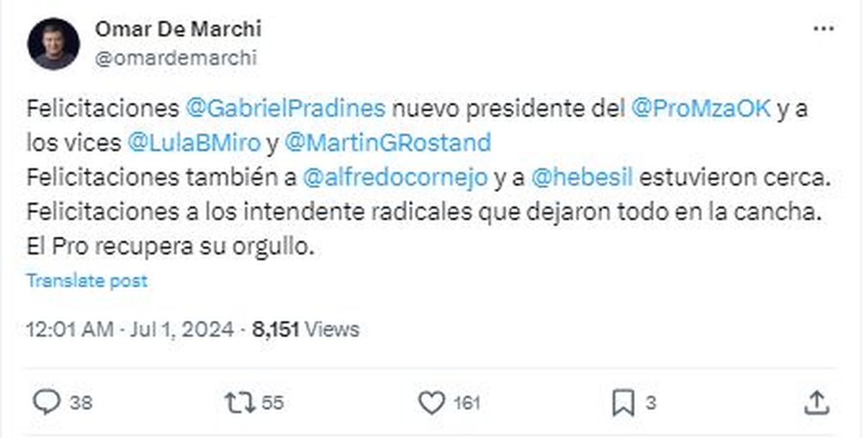The width and height of the screenshot is (864, 438).
Task: Click Omar De Marchi's profile picture
Action: pyautogui.click(x=53, y=44)
